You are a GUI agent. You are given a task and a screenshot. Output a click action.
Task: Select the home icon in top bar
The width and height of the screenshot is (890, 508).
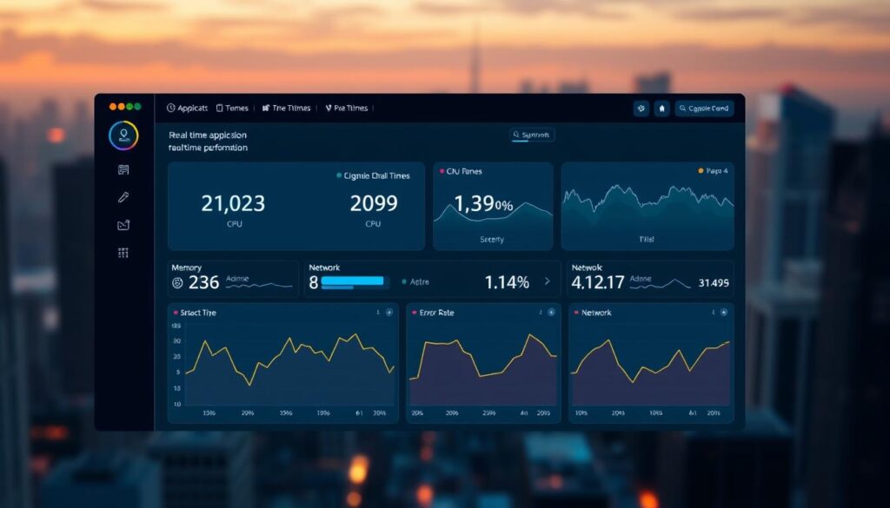tap(661, 109)
